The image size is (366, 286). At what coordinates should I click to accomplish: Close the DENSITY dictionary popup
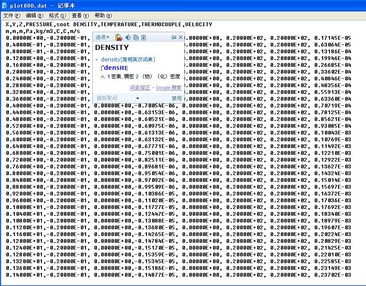pos(181,38)
